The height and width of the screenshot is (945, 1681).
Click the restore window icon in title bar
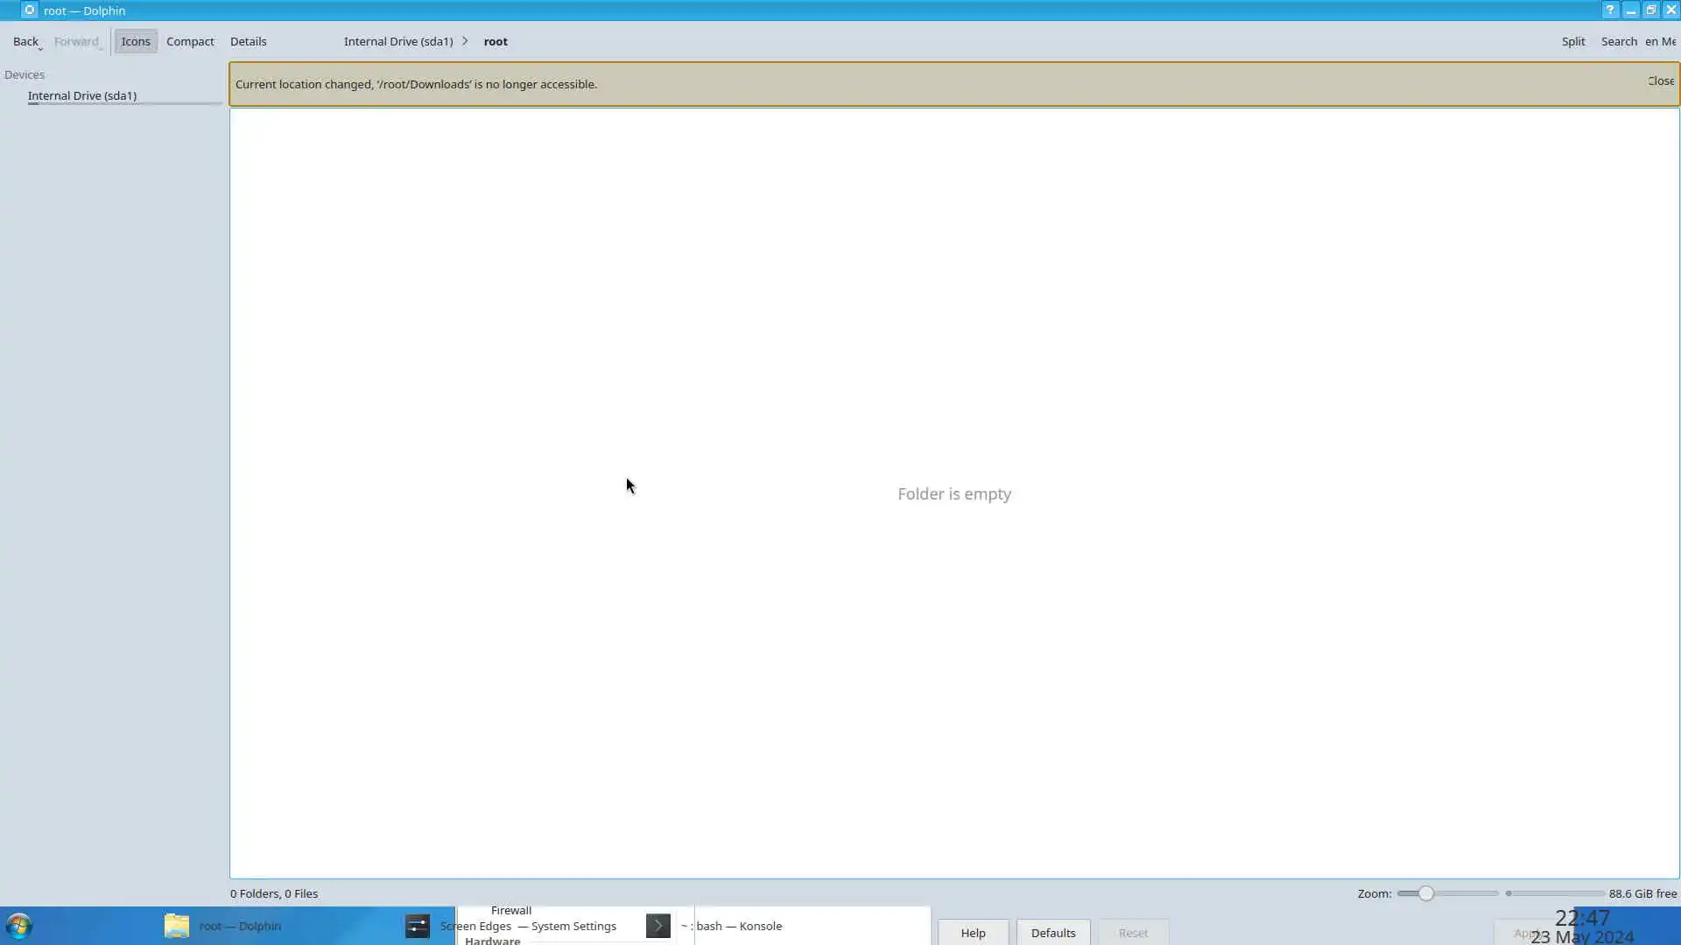pyautogui.click(x=1650, y=10)
